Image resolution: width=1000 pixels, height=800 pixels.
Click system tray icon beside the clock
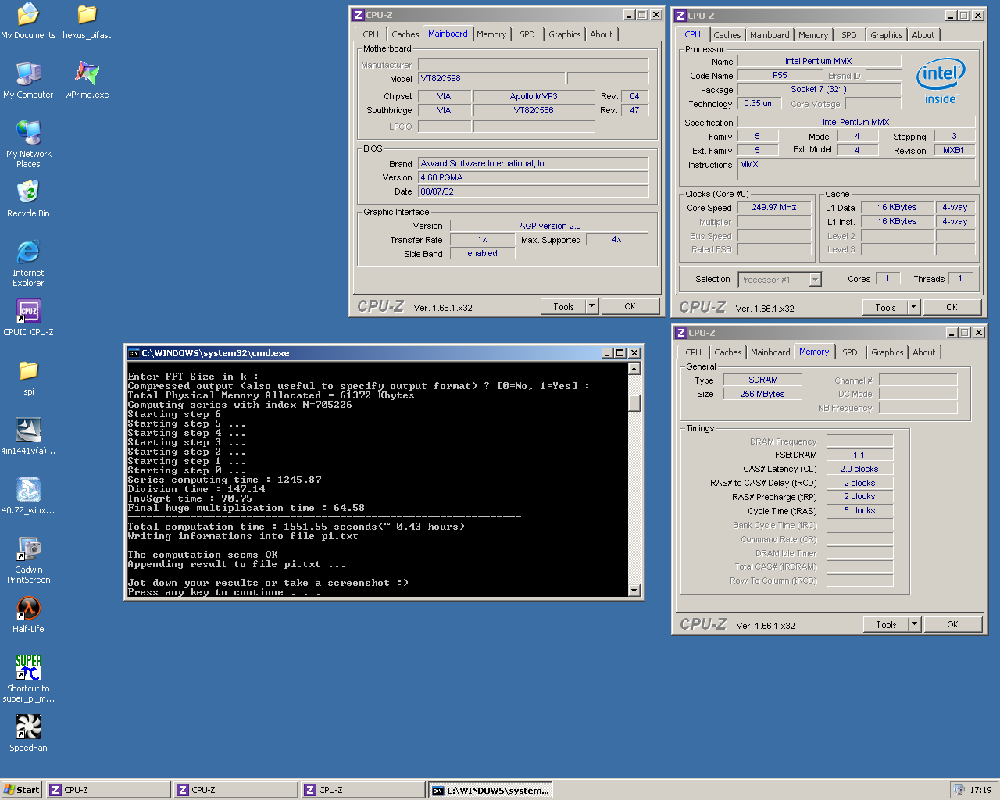click(959, 790)
